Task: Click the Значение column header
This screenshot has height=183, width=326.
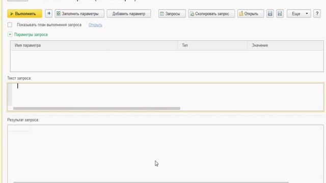Action: click(x=285, y=45)
